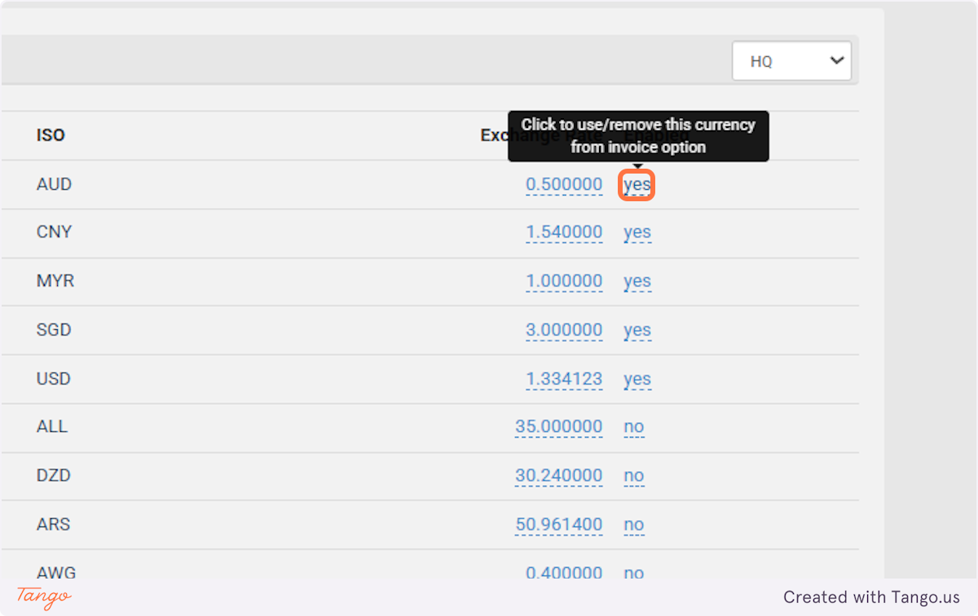
Task: Open the HQ branch dropdown
Action: click(x=791, y=61)
